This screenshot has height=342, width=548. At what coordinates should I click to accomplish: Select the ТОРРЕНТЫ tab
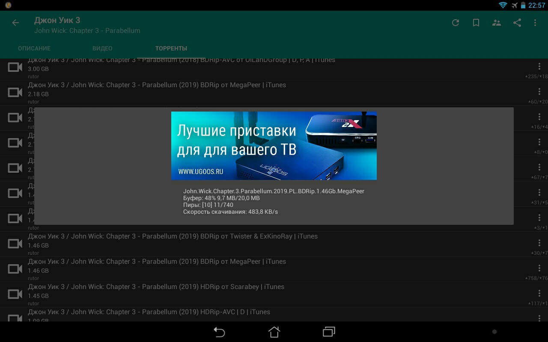pos(171,48)
